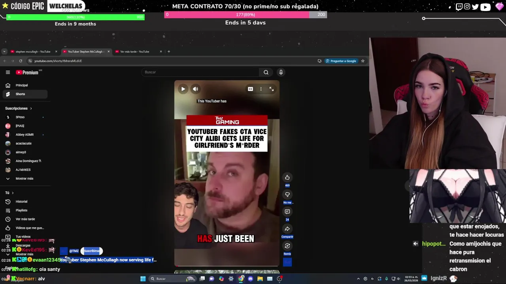Open the YouTube hamburger guide menu

pyautogui.click(x=8, y=72)
